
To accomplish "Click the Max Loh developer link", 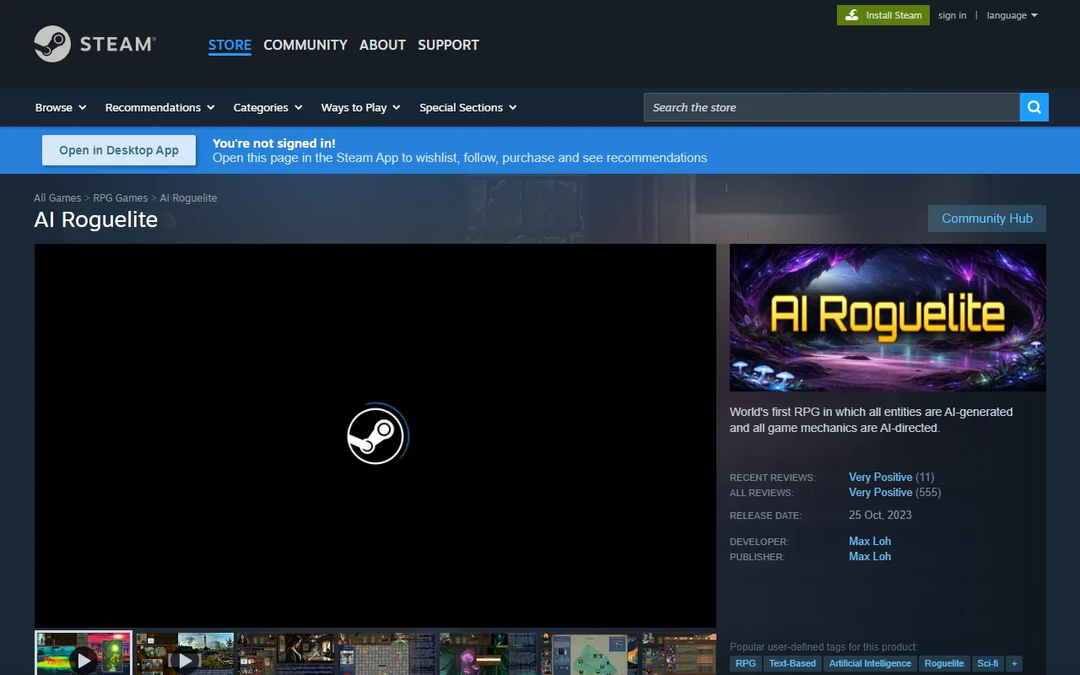I will pyautogui.click(x=869, y=541).
